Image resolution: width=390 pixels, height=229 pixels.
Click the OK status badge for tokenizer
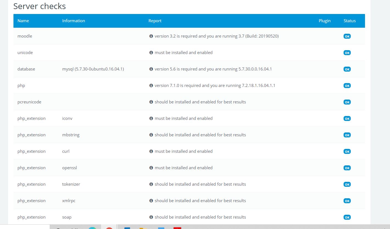347,184
